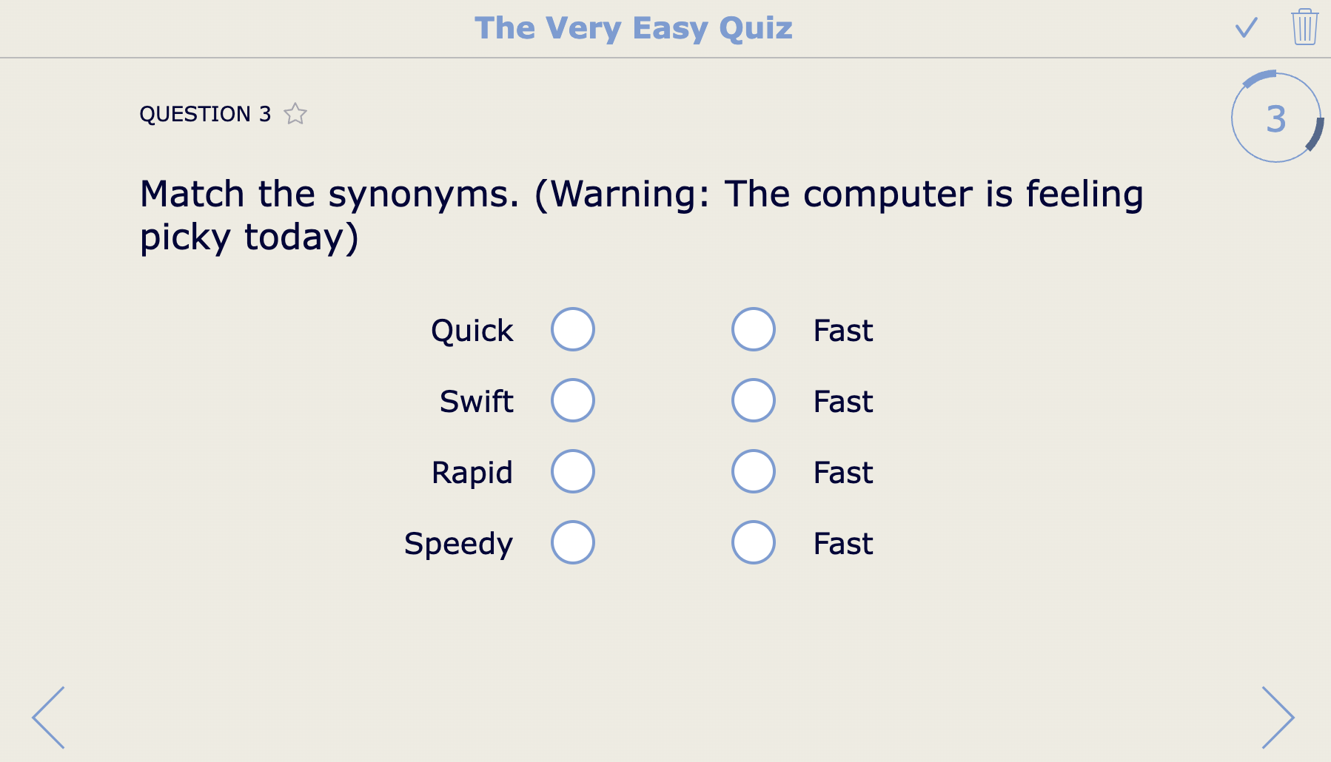
Task: Select the radio button next to Speedy
Action: pos(573,542)
